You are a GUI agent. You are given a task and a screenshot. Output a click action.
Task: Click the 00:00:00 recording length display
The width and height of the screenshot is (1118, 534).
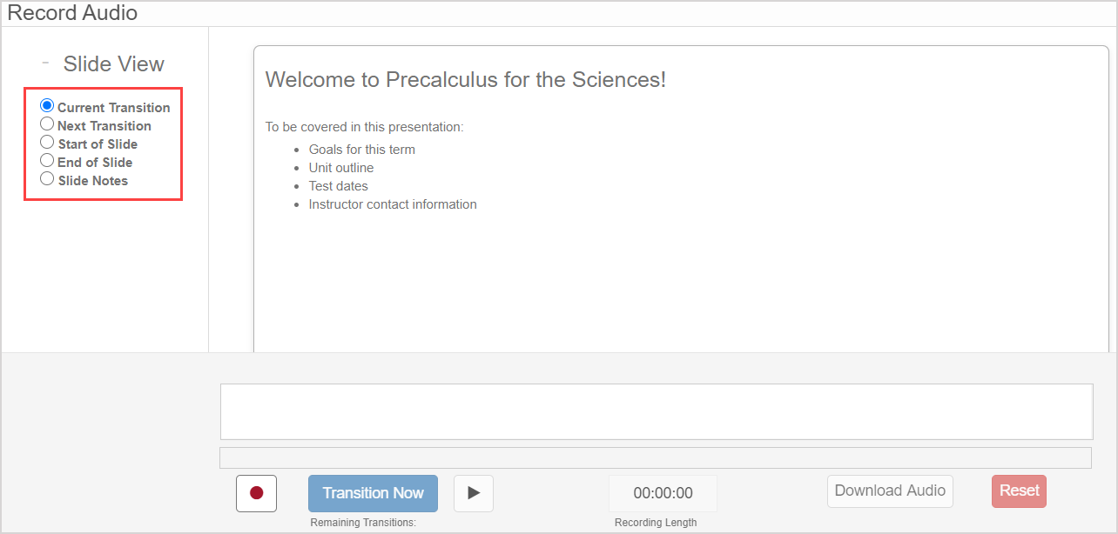[663, 493]
